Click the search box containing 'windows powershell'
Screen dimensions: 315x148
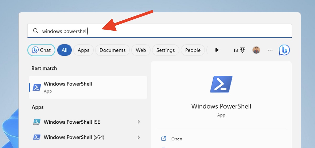pyautogui.click(x=160, y=31)
